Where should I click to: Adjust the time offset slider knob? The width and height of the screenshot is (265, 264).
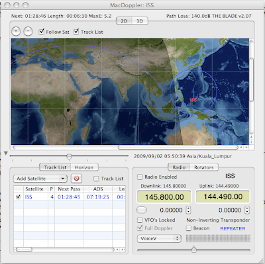pos(69,157)
